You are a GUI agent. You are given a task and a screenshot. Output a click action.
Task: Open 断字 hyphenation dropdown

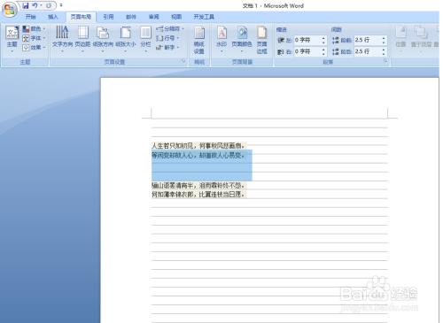(167, 47)
